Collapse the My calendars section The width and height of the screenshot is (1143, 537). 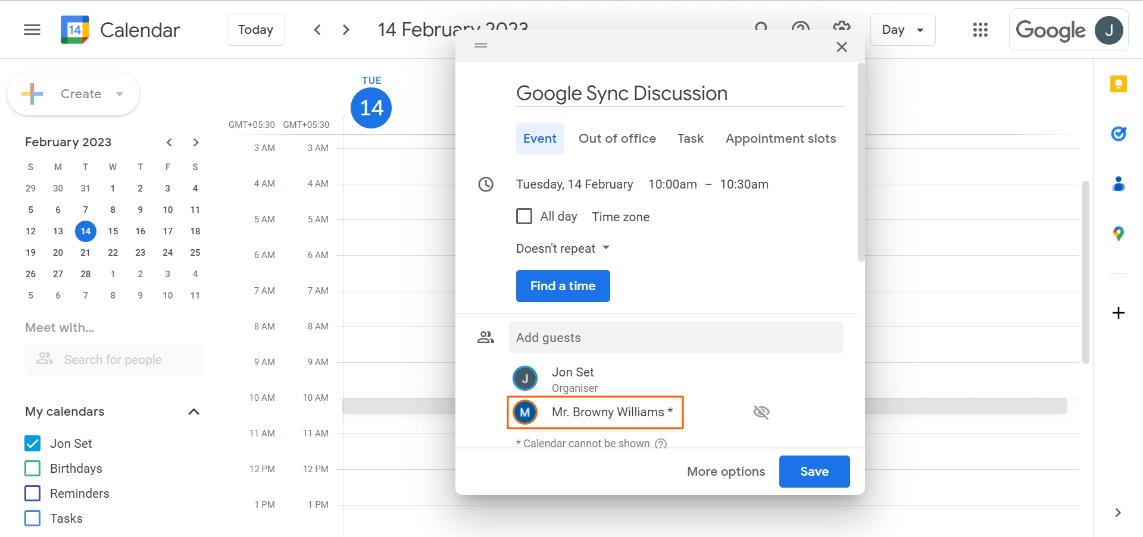click(193, 412)
